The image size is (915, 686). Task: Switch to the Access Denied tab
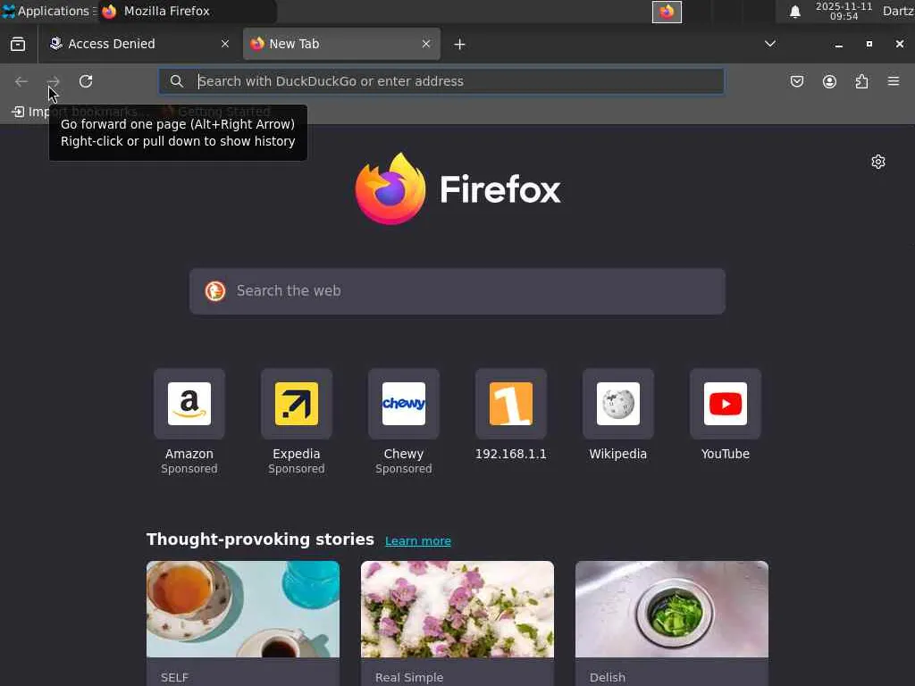(x=139, y=44)
